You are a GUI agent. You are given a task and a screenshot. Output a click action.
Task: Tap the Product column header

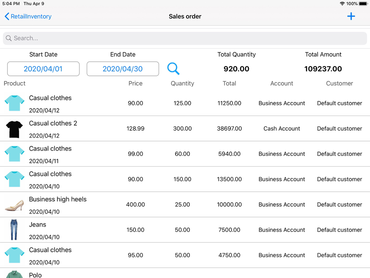[14, 83]
